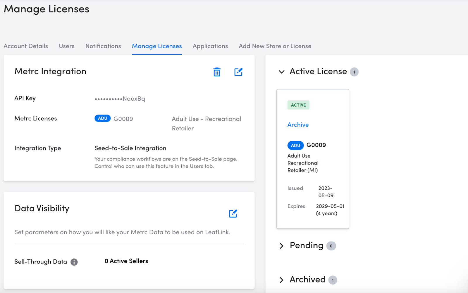Click the Sell-Through Data label
This screenshot has width=468, height=293.
(41, 262)
